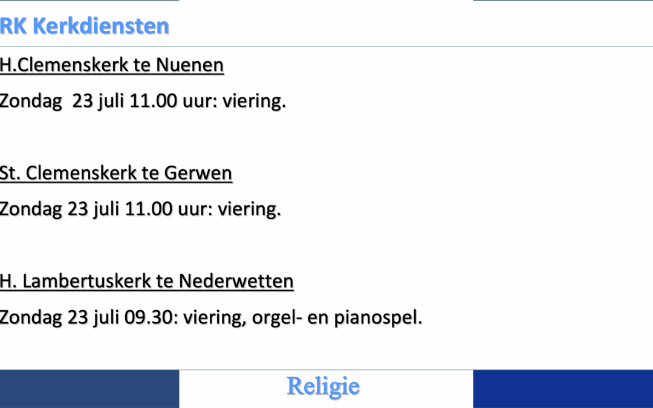Select the Zondag 23 juli 09.30 service line
Image resolution: width=653 pixels, height=408 pixels.
(x=211, y=317)
